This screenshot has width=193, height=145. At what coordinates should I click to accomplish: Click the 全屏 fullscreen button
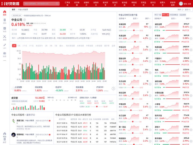[x=113, y=46]
